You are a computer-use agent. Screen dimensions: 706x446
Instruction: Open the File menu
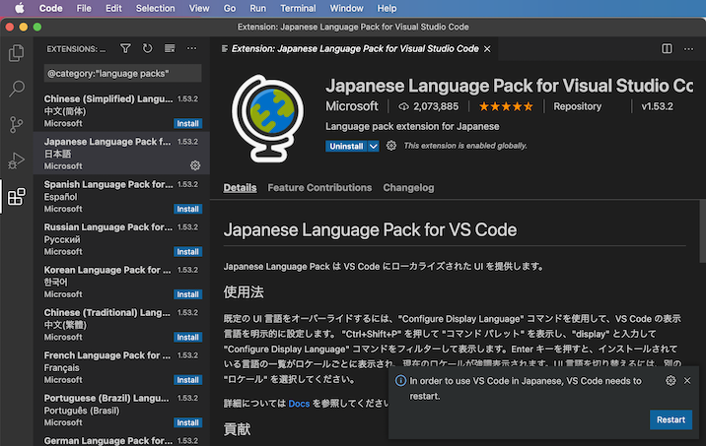pyautogui.click(x=84, y=8)
